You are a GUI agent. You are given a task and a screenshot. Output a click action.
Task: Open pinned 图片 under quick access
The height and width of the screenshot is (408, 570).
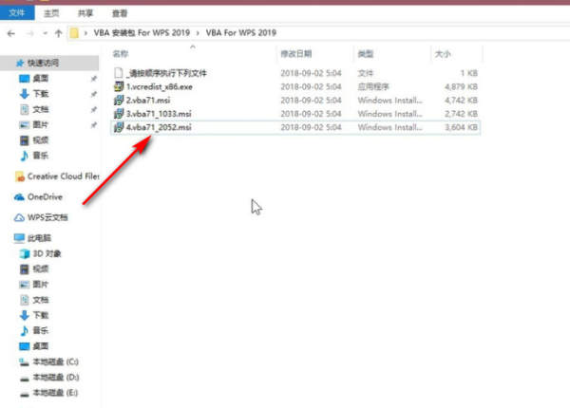tap(40, 125)
